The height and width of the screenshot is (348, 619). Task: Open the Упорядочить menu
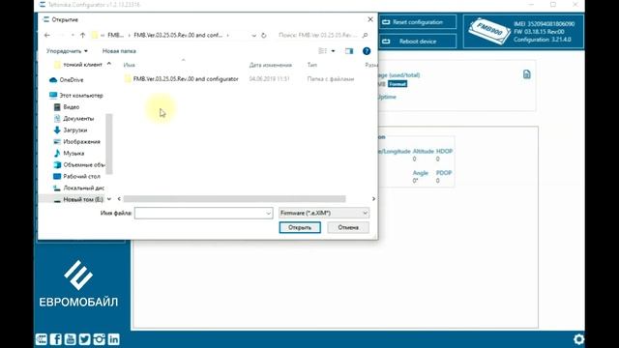click(67, 51)
